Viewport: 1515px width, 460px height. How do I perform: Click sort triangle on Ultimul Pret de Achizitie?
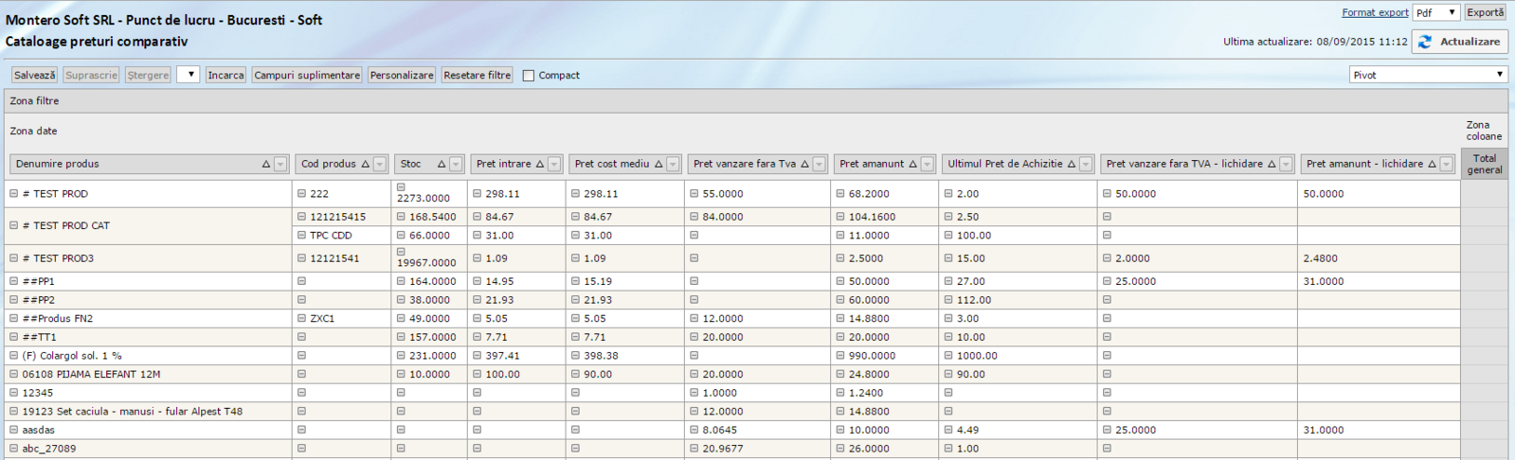click(x=1072, y=165)
